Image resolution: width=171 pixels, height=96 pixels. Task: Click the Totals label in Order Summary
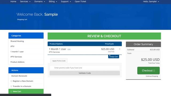coord(129,53)
